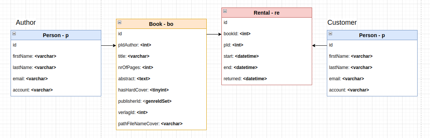Select lastName row in the Customer's Person table
This screenshot has width=430, height=138.
click(x=372, y=67)
